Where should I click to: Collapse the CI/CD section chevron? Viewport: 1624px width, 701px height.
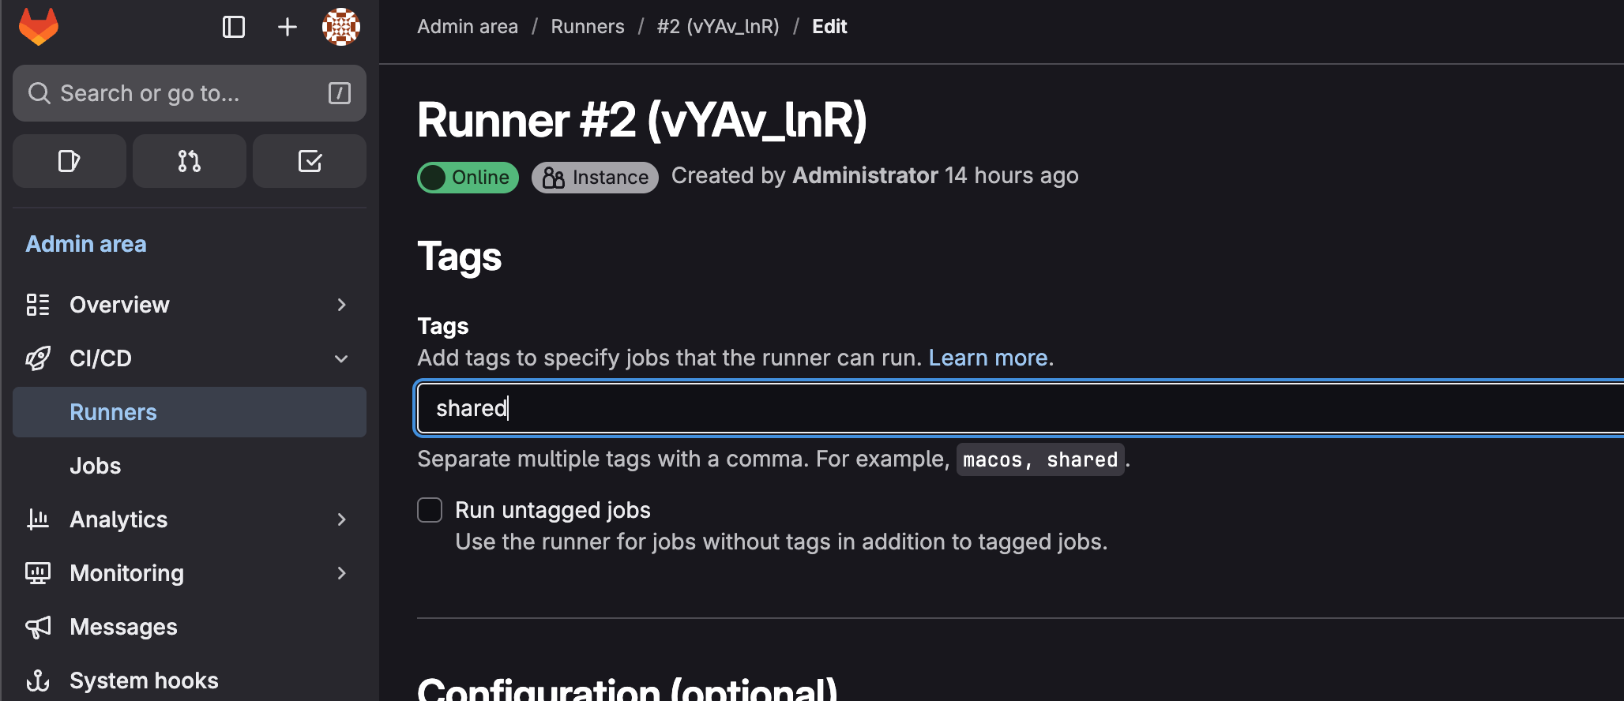341,358
